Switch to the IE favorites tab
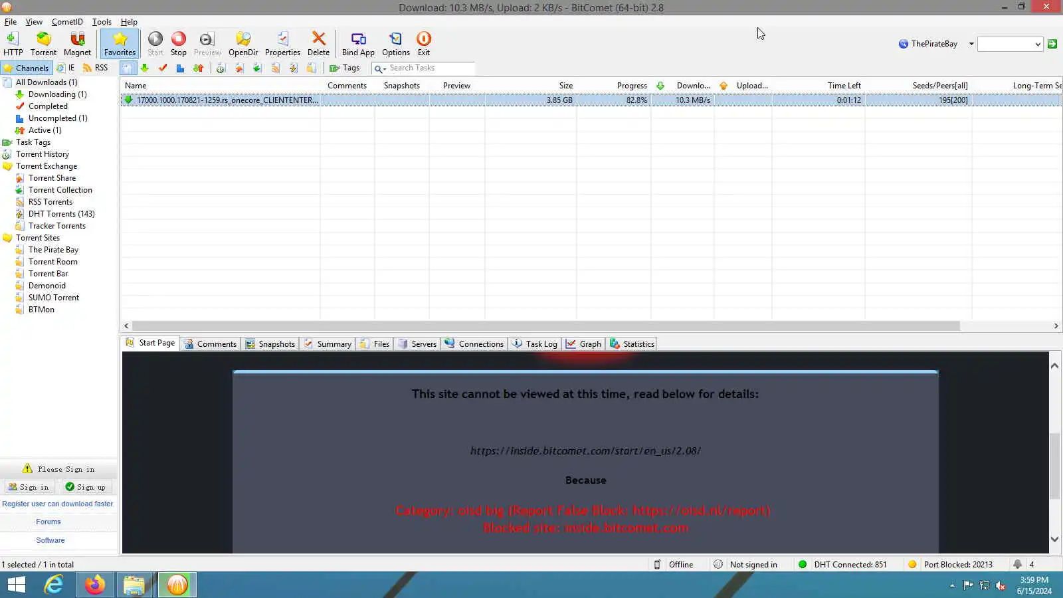 [66, 68]
